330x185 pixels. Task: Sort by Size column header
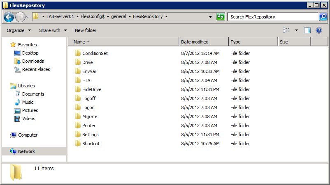coord(295,42)
